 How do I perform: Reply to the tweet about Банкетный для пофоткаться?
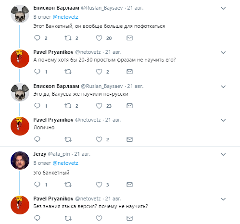tap(37, 38)
